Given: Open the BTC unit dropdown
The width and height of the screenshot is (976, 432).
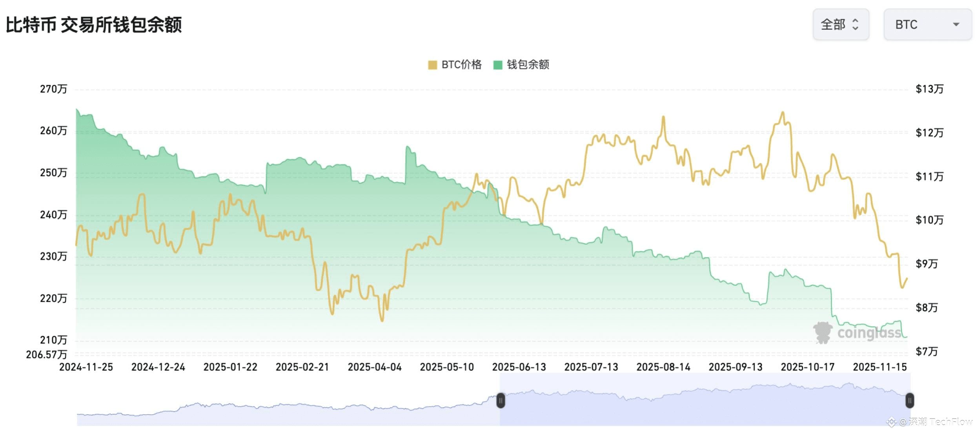Looking at the screenshot, I should pos(927,25).
